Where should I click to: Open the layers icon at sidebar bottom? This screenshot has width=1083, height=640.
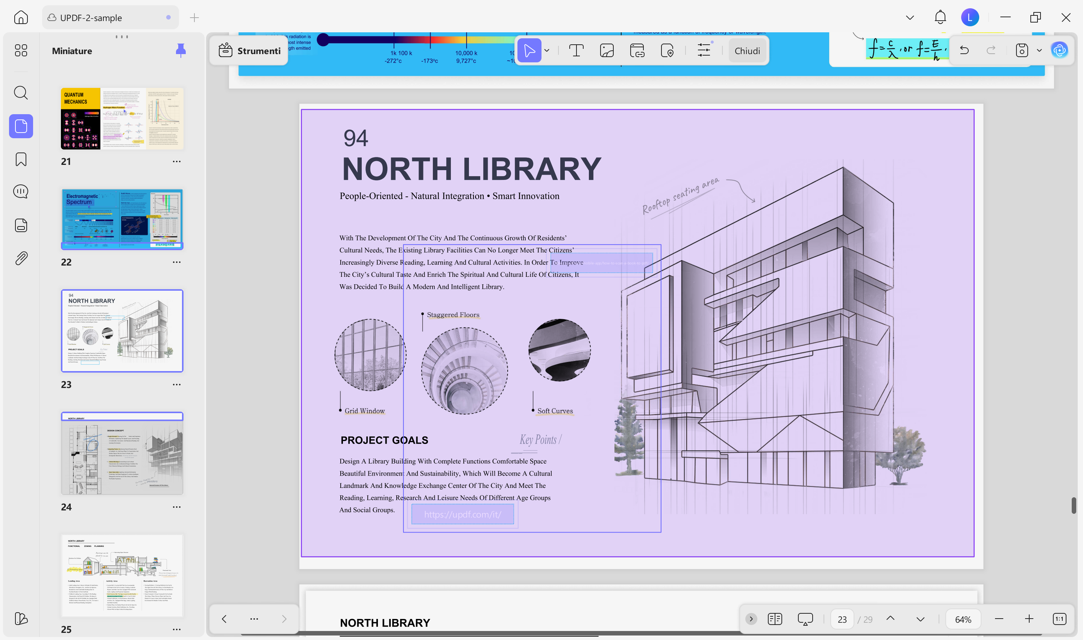pos(21,619)
